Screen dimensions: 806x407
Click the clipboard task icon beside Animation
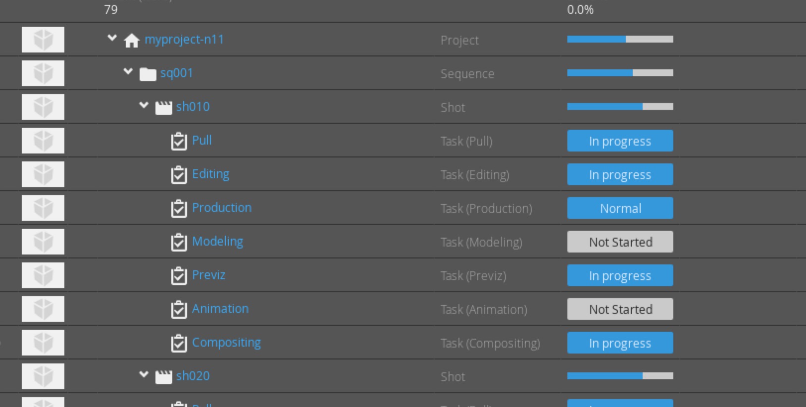point(179,309)
